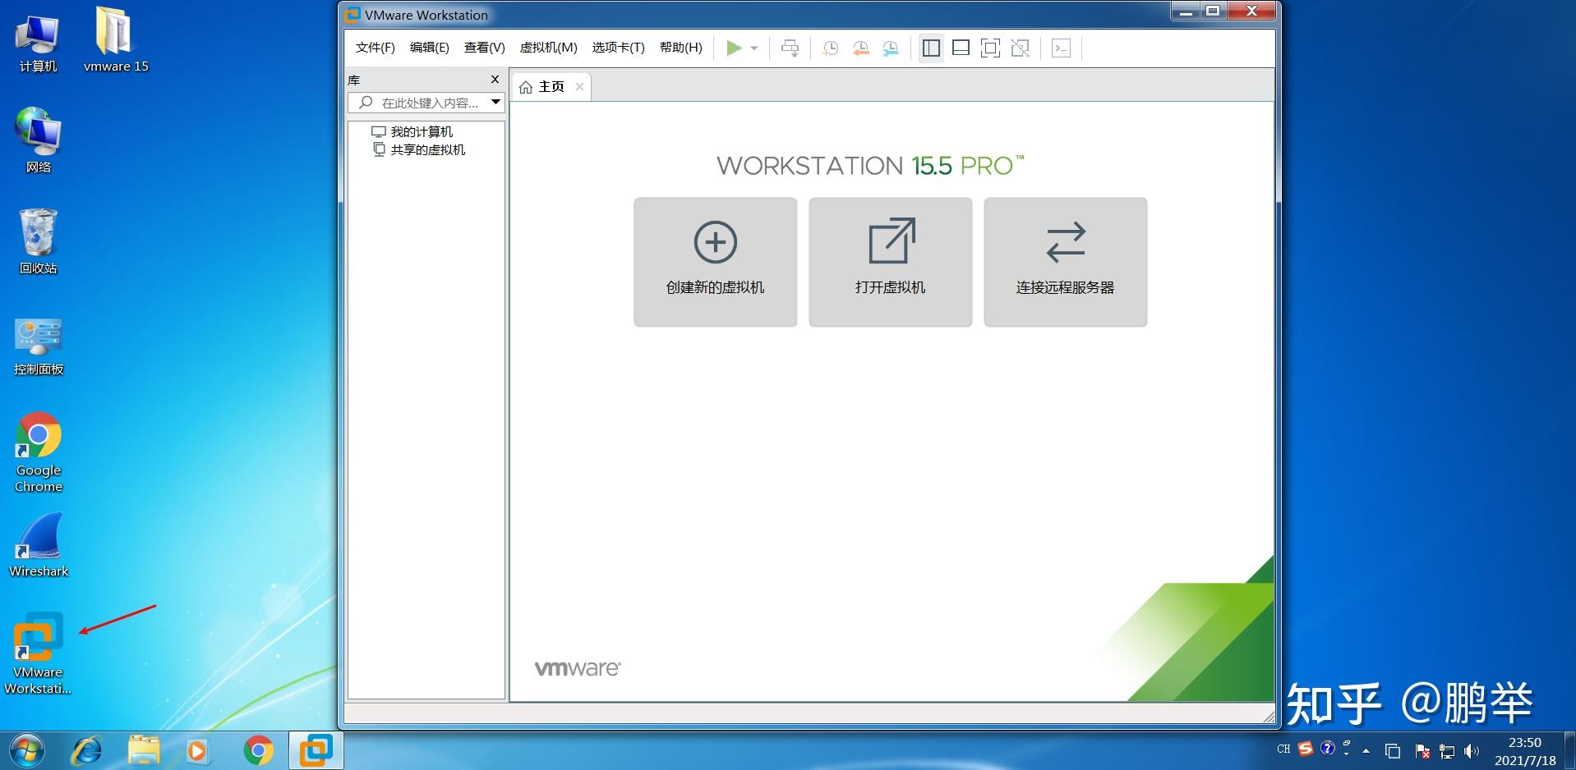Click the Action Center flag tray icon
The image size is (1576, 770).
[1422, 751]
